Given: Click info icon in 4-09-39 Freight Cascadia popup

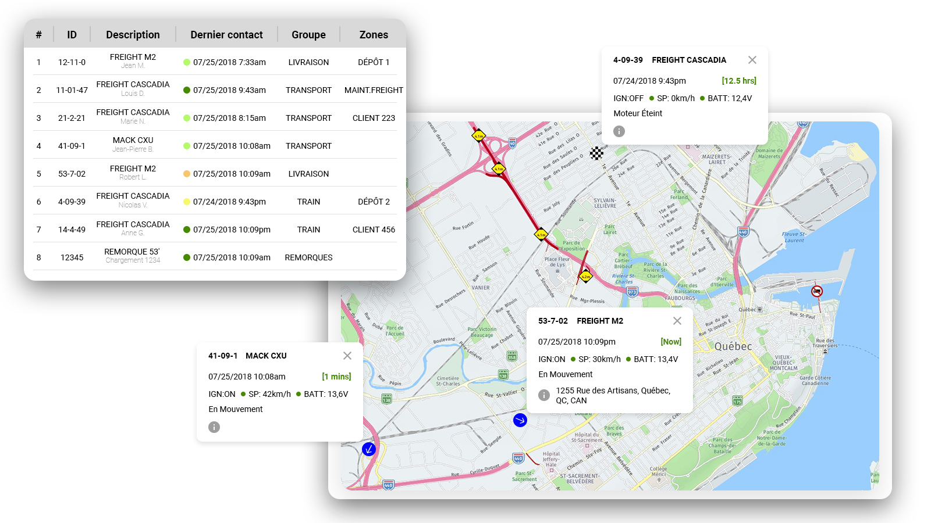Looking at the screenshot, I should tap(619, 131).
